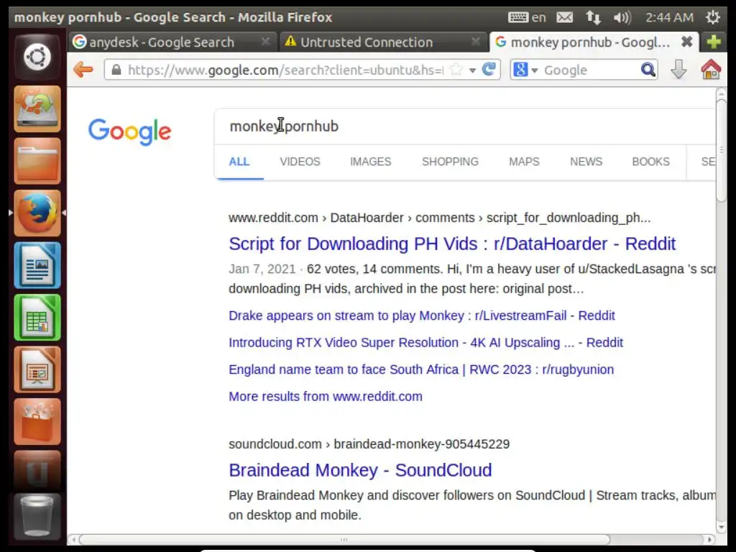Focus the Firefox URL address bar

click(285, 70)
